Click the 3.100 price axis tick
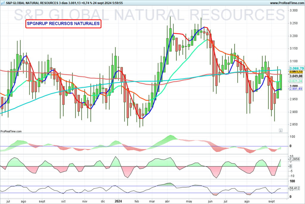The width and height of the screenshot is (305, 204). 293,61
